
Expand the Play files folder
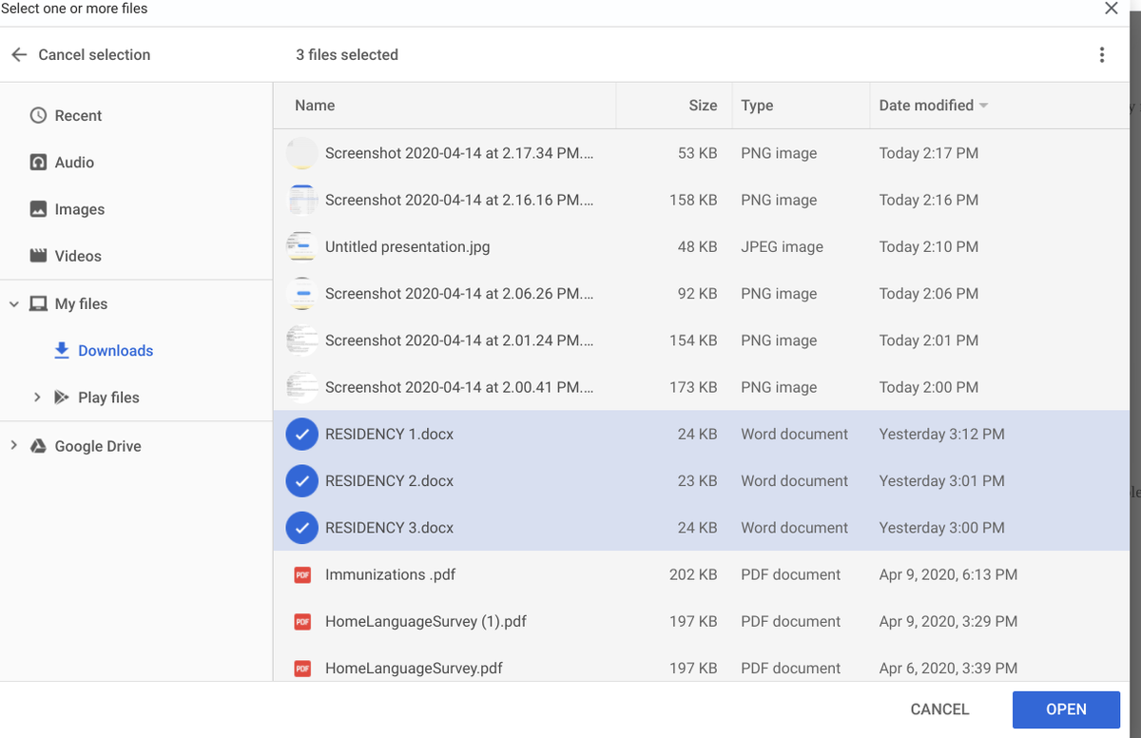coord(37,397)
